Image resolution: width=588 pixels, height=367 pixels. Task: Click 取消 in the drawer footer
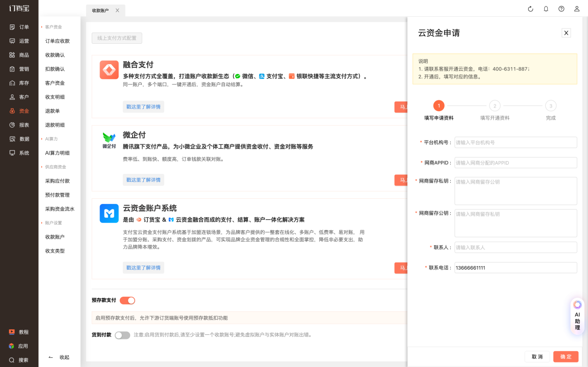[537, 357]
